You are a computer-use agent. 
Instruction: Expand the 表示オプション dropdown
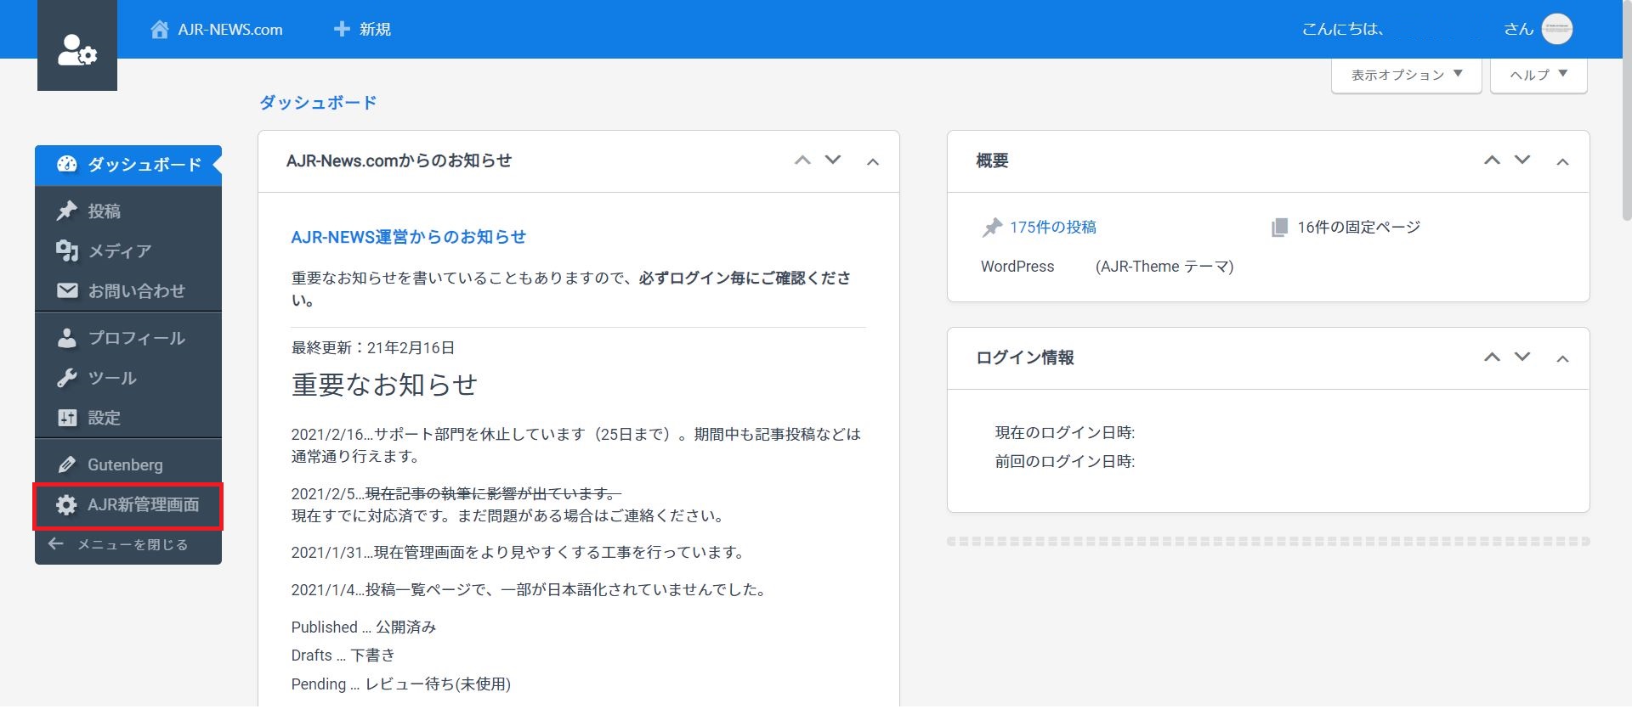pos(1406,75)
